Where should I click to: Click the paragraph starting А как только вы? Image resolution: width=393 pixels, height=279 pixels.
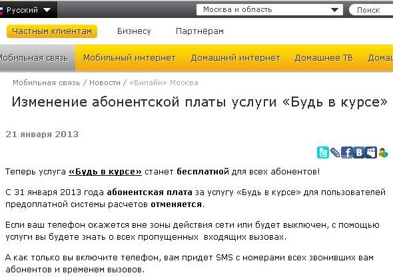tap(189, 264)
